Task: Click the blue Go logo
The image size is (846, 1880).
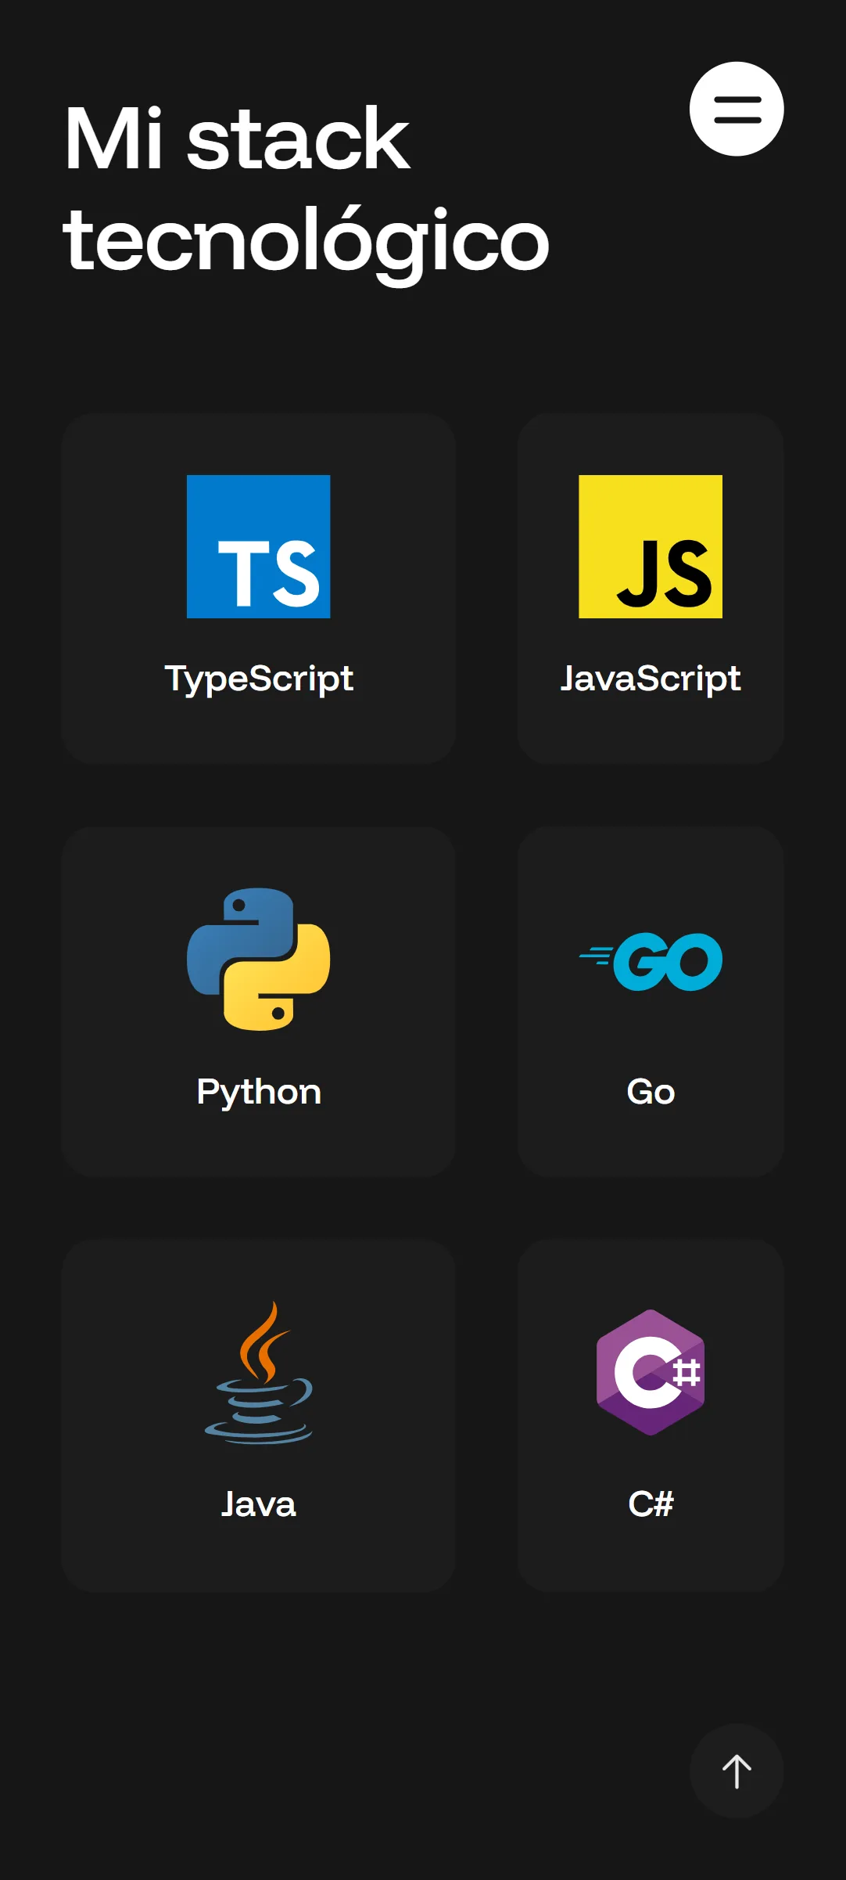Action: (x=651, y=961)
